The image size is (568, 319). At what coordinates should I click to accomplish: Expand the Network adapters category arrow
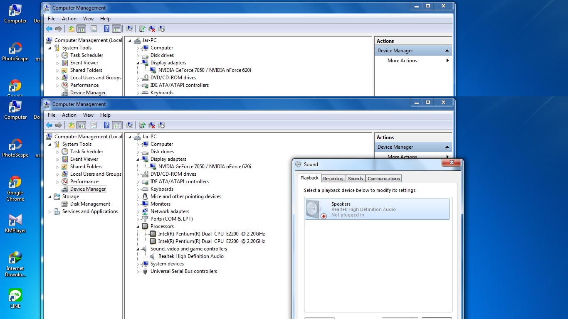click(x=138, y=211)
